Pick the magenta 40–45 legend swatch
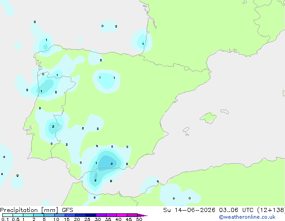 point(122,215)
